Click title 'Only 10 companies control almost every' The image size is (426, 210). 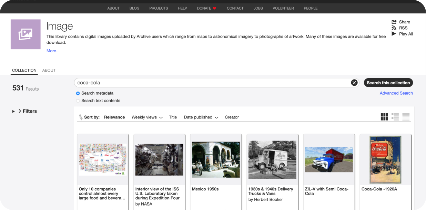(x=102, y=193)
